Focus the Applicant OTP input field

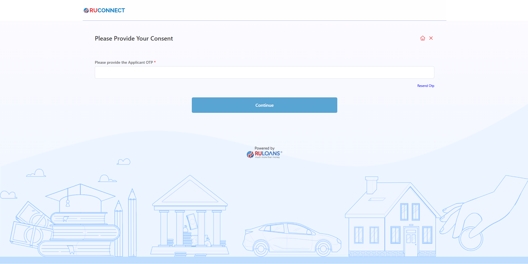[x=264, y=72]
